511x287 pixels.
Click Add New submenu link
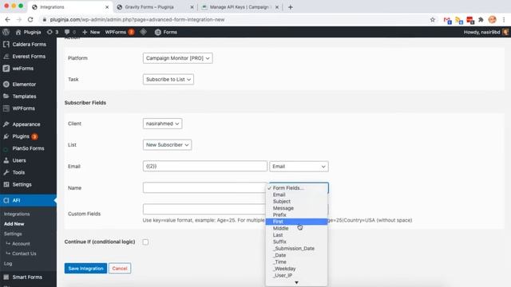click(x=14, y=224)
